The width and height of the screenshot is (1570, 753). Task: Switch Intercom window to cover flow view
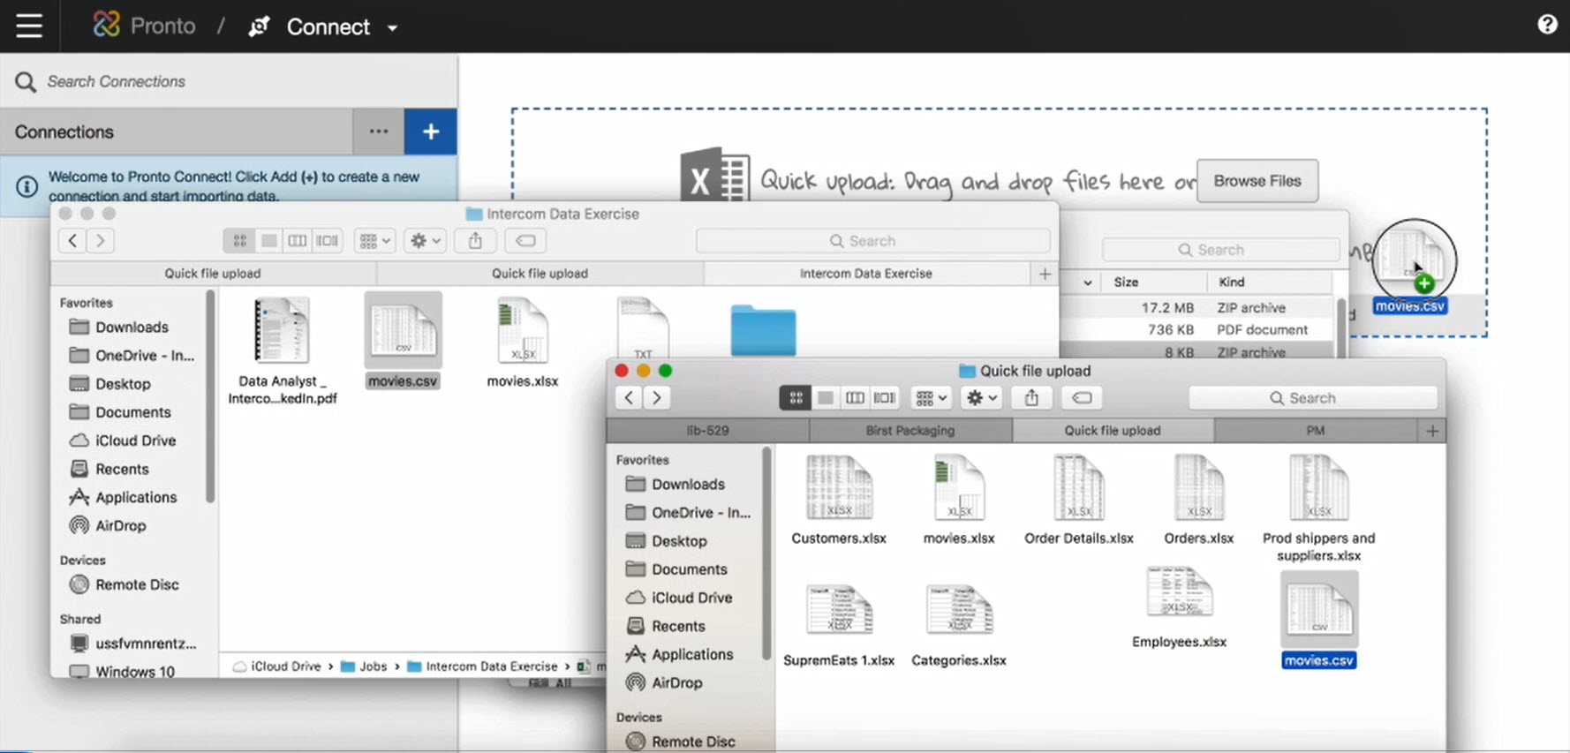pos(328,240)
